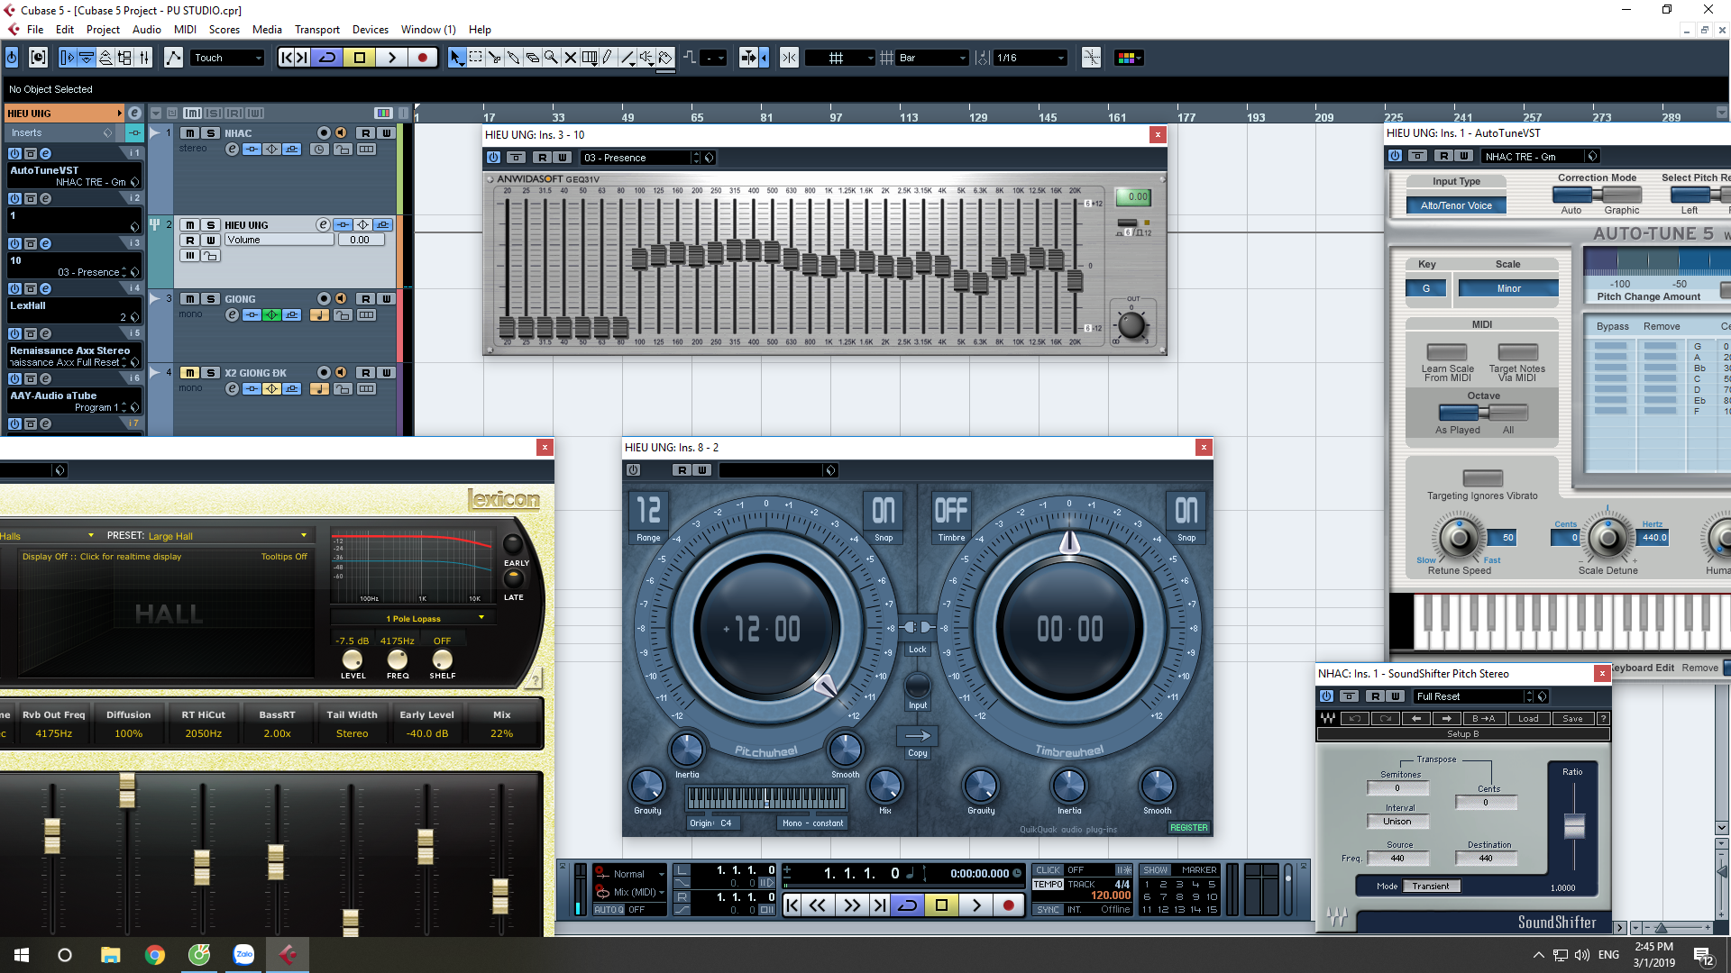
Task: Record-enable the GIONG track
Action: tap(324, 299)
